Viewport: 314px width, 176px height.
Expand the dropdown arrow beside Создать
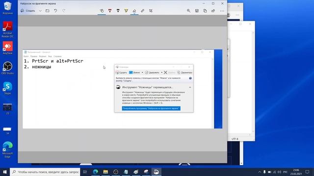(x=40, y=11)
